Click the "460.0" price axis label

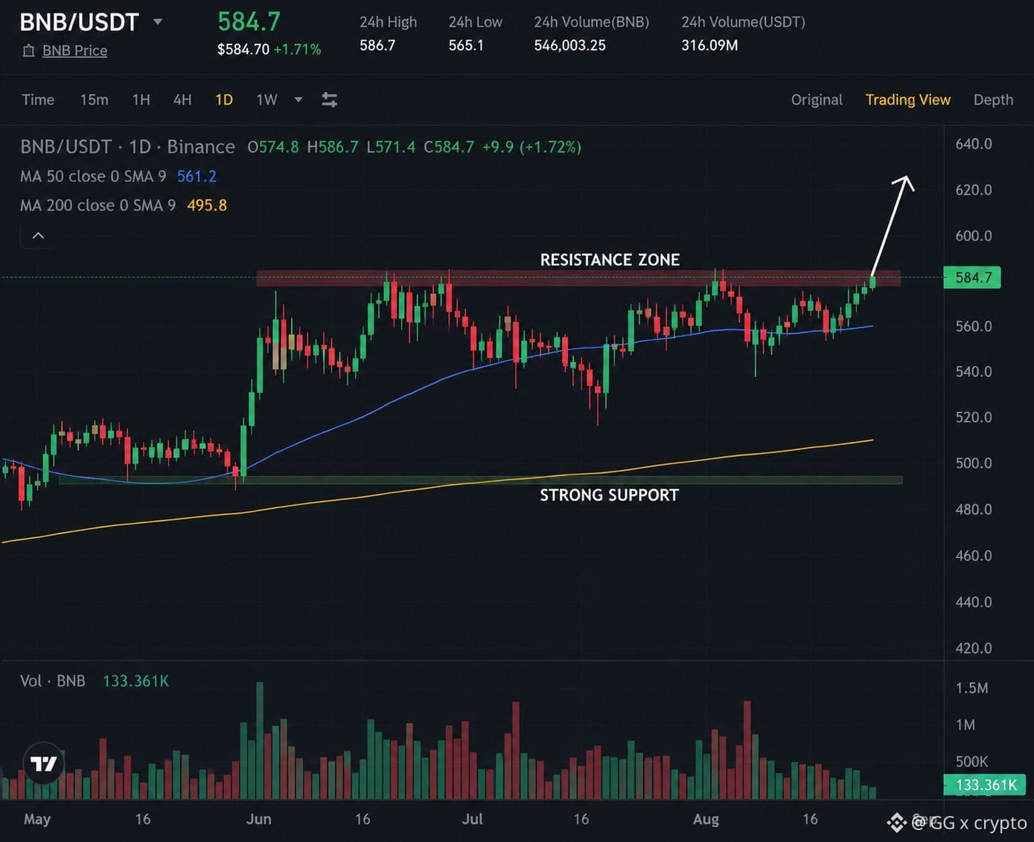pyautogui.click(x=974, y=556)
